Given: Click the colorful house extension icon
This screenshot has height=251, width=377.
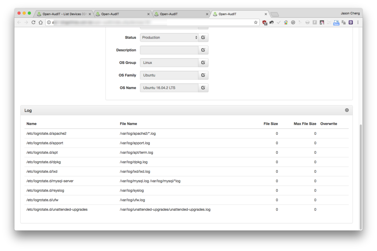Looking at the screenshot, I should coord(286,22).
